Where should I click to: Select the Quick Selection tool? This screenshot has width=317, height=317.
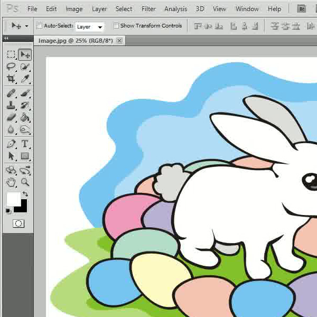pos(25,67)
